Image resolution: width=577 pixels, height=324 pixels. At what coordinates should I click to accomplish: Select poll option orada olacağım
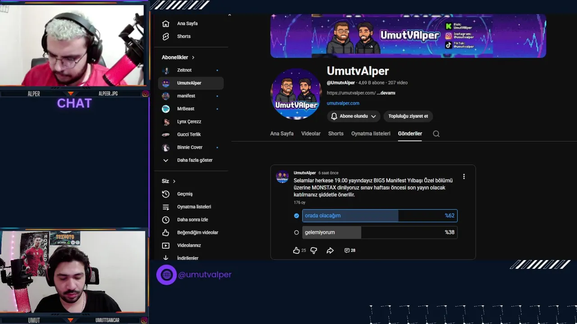(380, 216)
